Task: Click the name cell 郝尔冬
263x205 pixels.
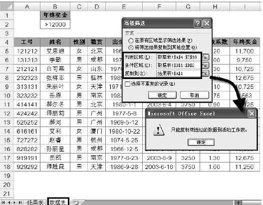Action: point(55,104)
